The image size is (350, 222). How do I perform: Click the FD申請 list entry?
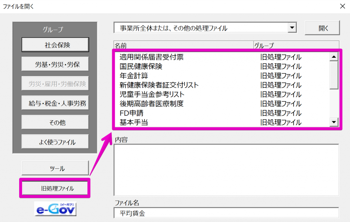[132, 113]
